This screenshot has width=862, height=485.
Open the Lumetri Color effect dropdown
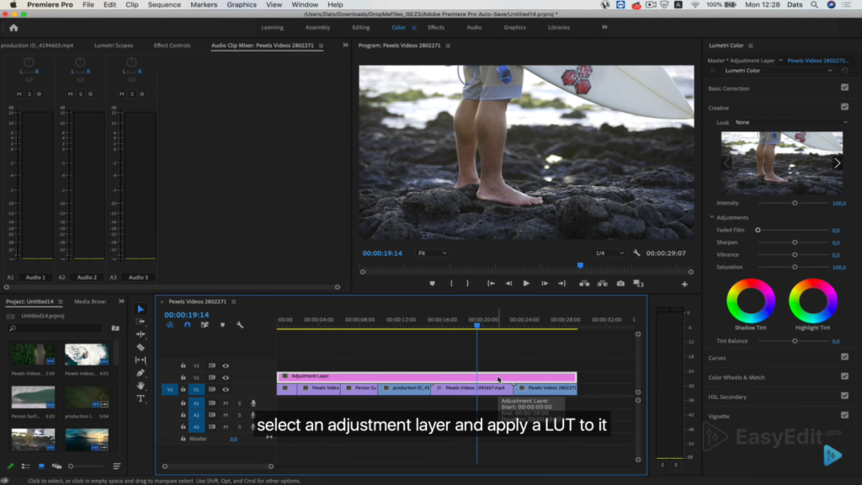tap(777, 71)
